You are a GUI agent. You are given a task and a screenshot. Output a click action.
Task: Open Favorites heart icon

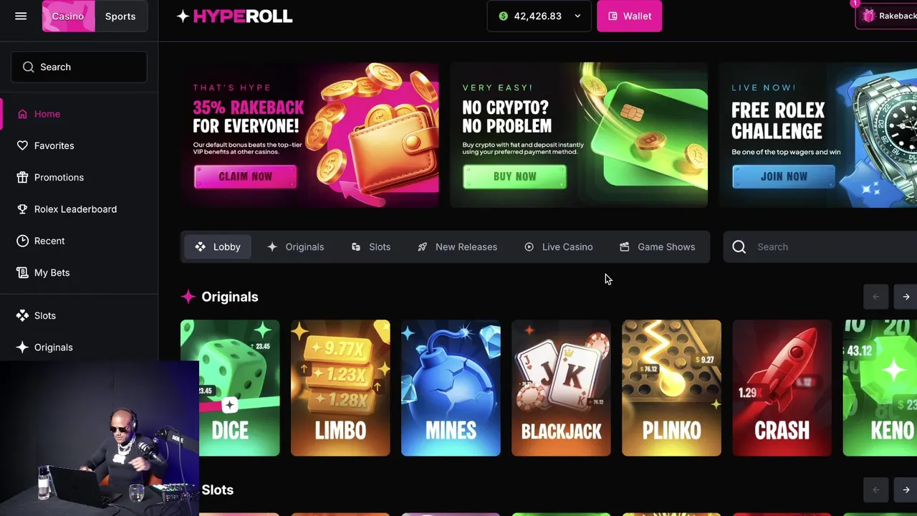point(22,145)
